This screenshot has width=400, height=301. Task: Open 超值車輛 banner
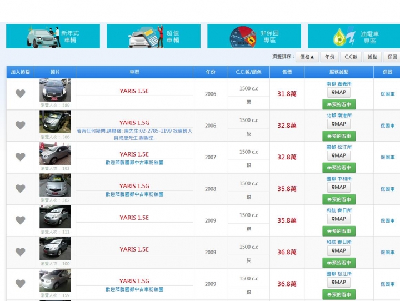point(153,36)
